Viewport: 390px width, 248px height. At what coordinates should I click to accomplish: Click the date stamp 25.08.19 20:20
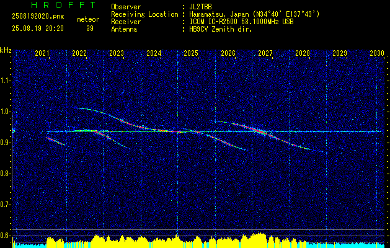tap(38, 29)
